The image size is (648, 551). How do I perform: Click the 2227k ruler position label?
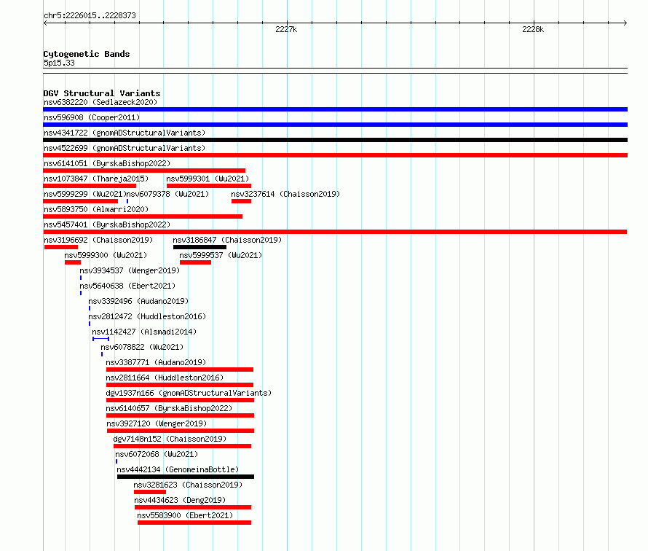coord(286,29)
